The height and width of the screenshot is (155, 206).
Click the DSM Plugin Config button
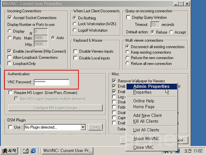tap(95, 127)
